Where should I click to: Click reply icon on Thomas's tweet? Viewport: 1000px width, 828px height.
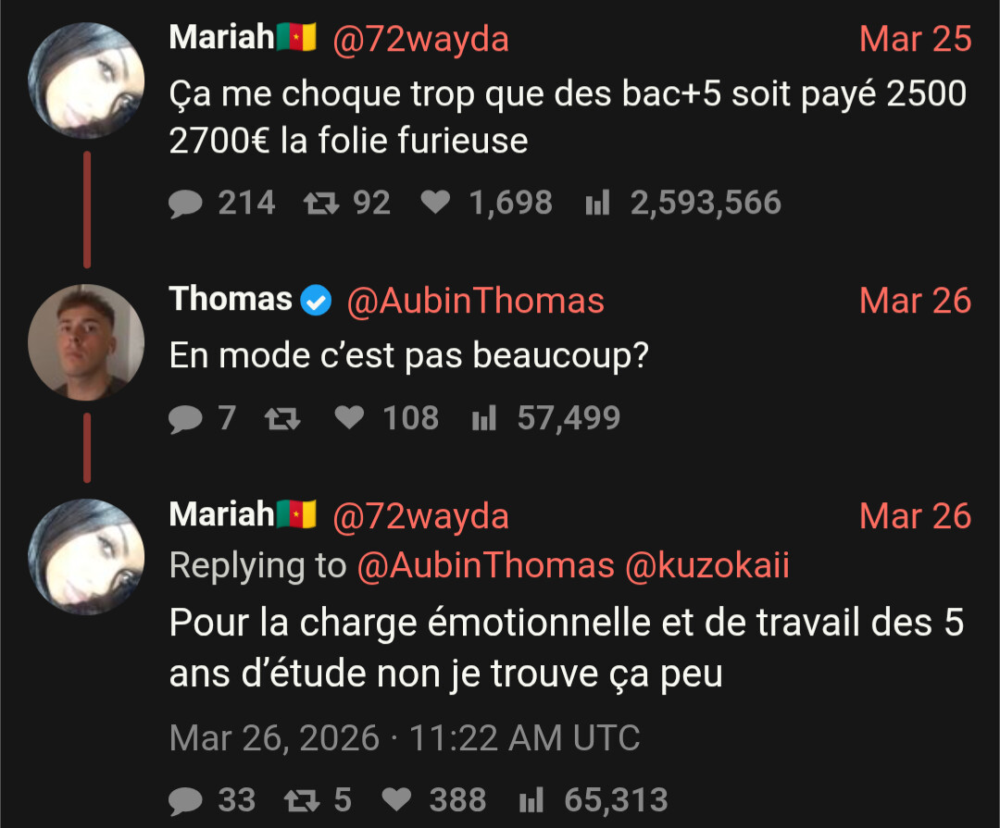(x=185, y=419)
